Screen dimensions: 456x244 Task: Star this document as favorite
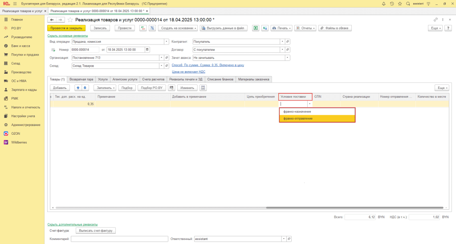(70, 20)
